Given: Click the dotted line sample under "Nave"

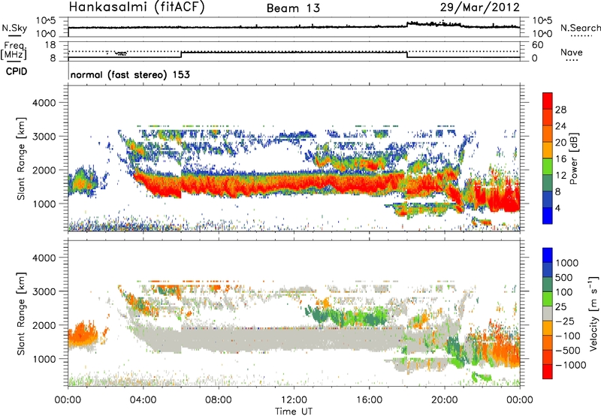Looking at the screenshot, I should click(572, 60).
